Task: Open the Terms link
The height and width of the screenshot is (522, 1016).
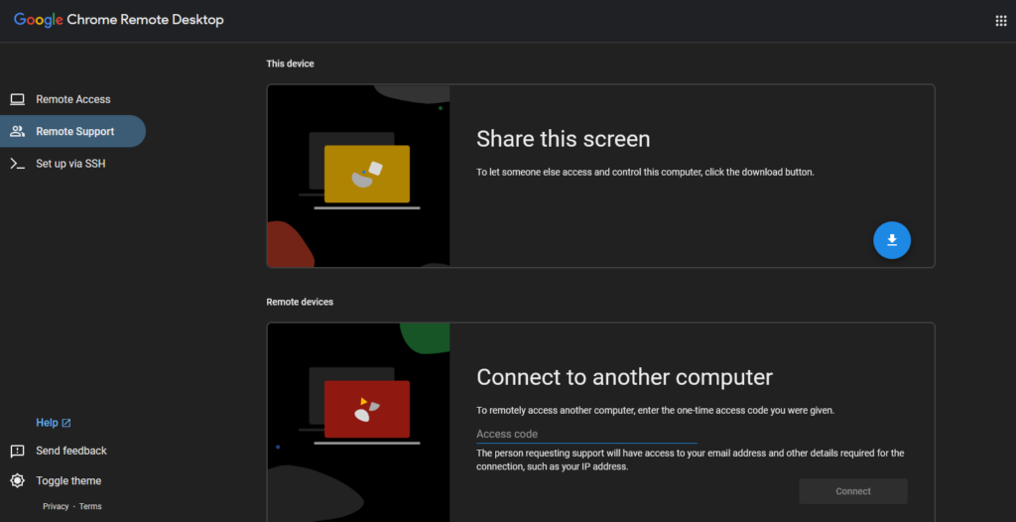Action: point(90,506)
